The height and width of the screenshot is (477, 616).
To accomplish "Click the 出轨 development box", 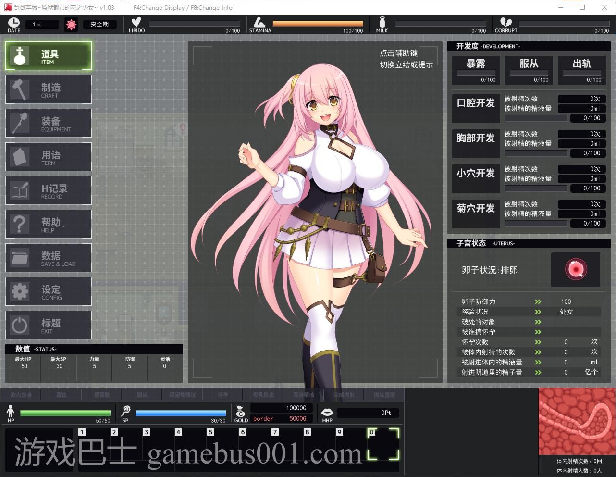I will 582,70.
